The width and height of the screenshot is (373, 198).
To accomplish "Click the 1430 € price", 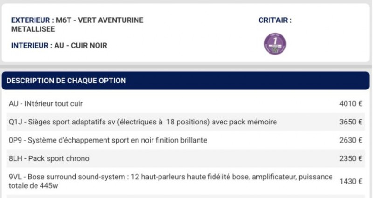I will point(351,181).
